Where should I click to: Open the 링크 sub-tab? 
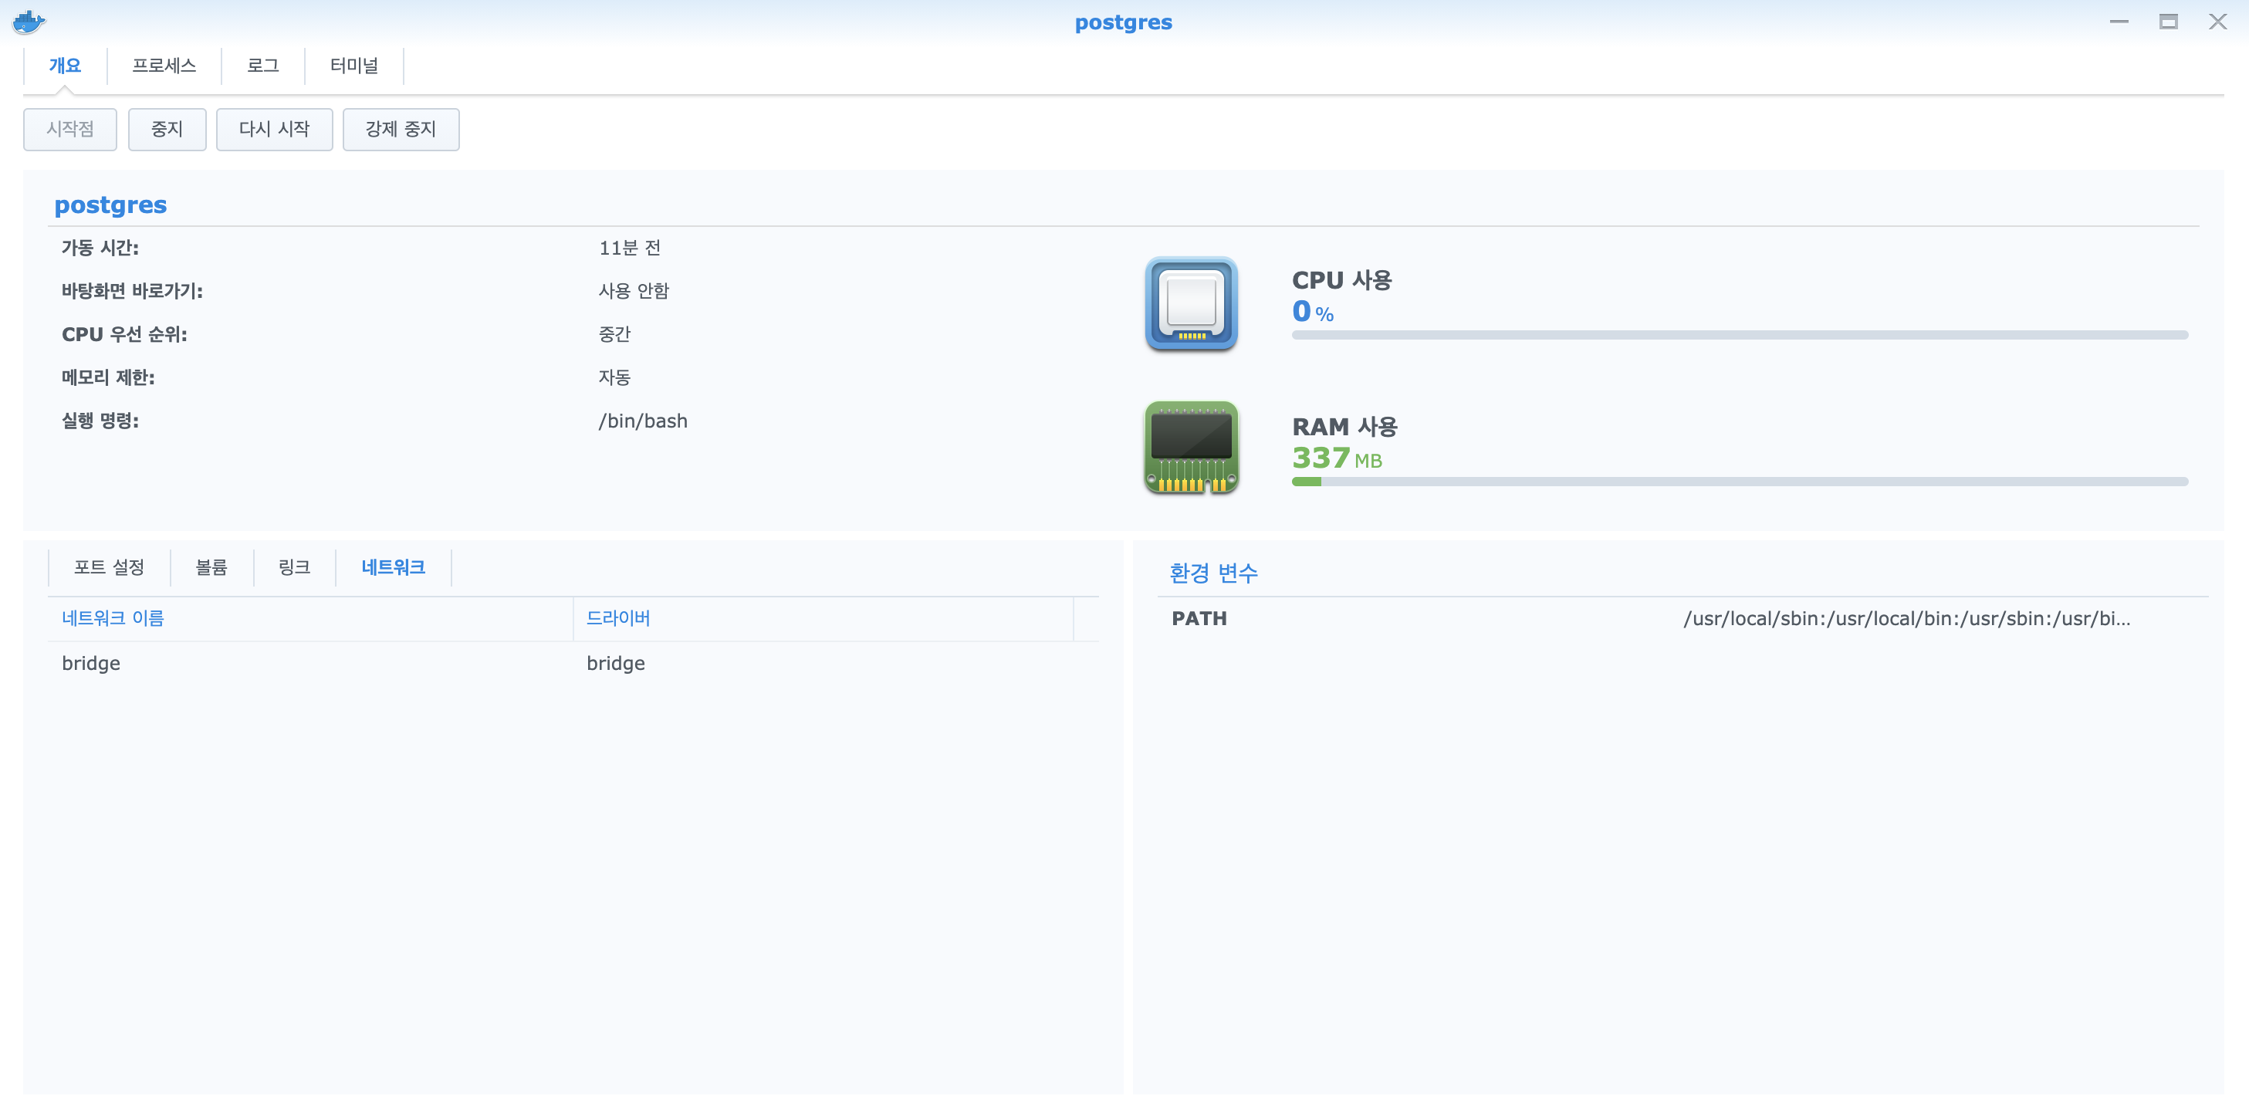pyautogui.click(x=294, y=567)
